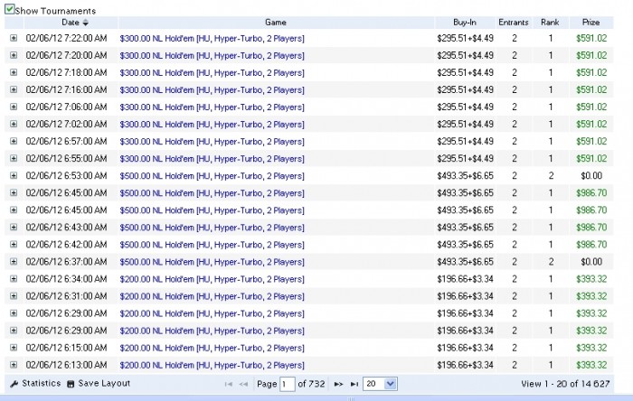
Task: Expand the 7:22:00 AM tournament row
Action: (14, 38)
